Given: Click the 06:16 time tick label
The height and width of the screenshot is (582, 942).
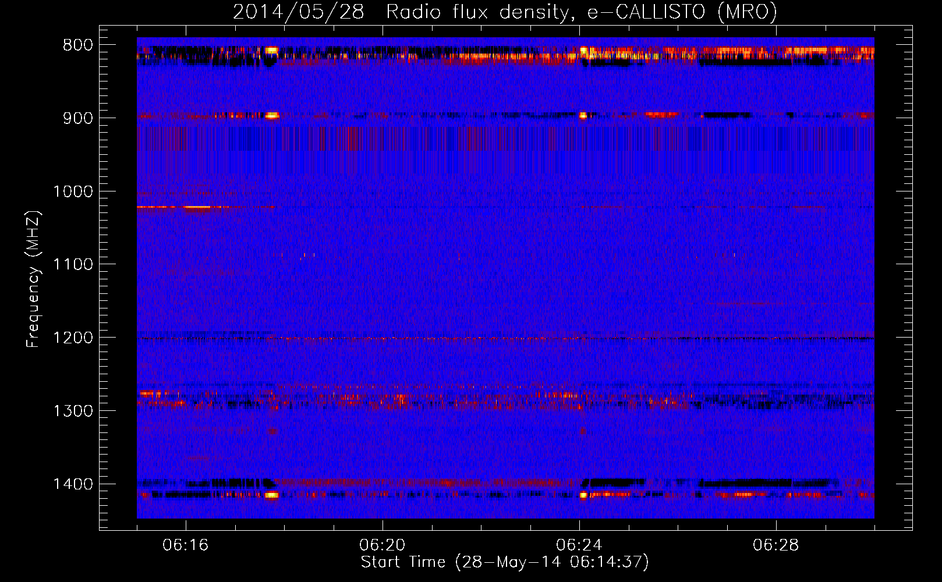Looking at the screenshot, I should [186, 545].
